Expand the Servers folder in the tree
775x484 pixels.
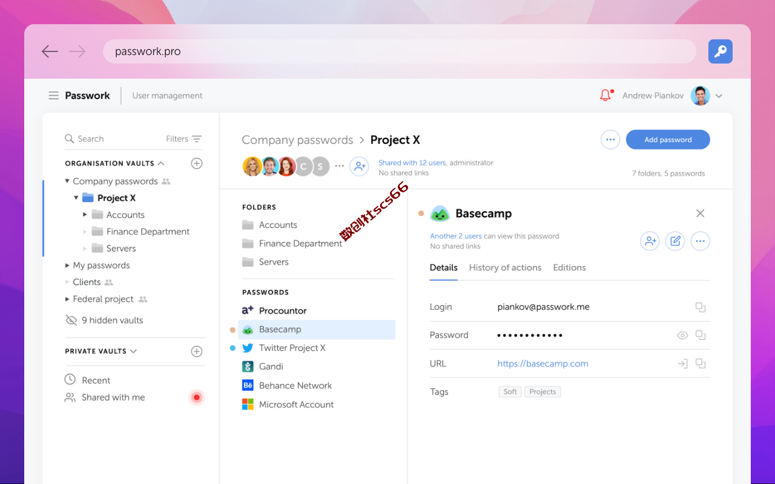(85, 248)
